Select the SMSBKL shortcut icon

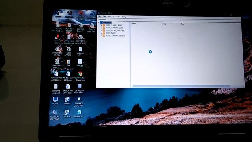pos(67,101)
